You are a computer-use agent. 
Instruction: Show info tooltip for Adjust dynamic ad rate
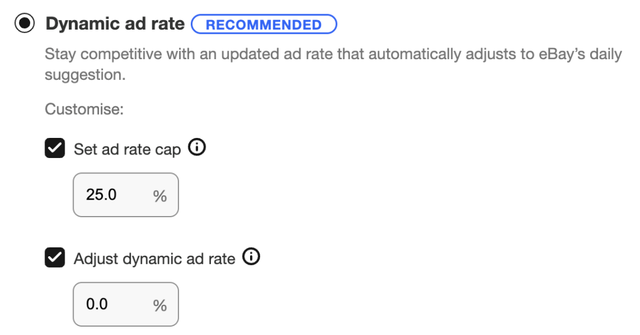252,257
